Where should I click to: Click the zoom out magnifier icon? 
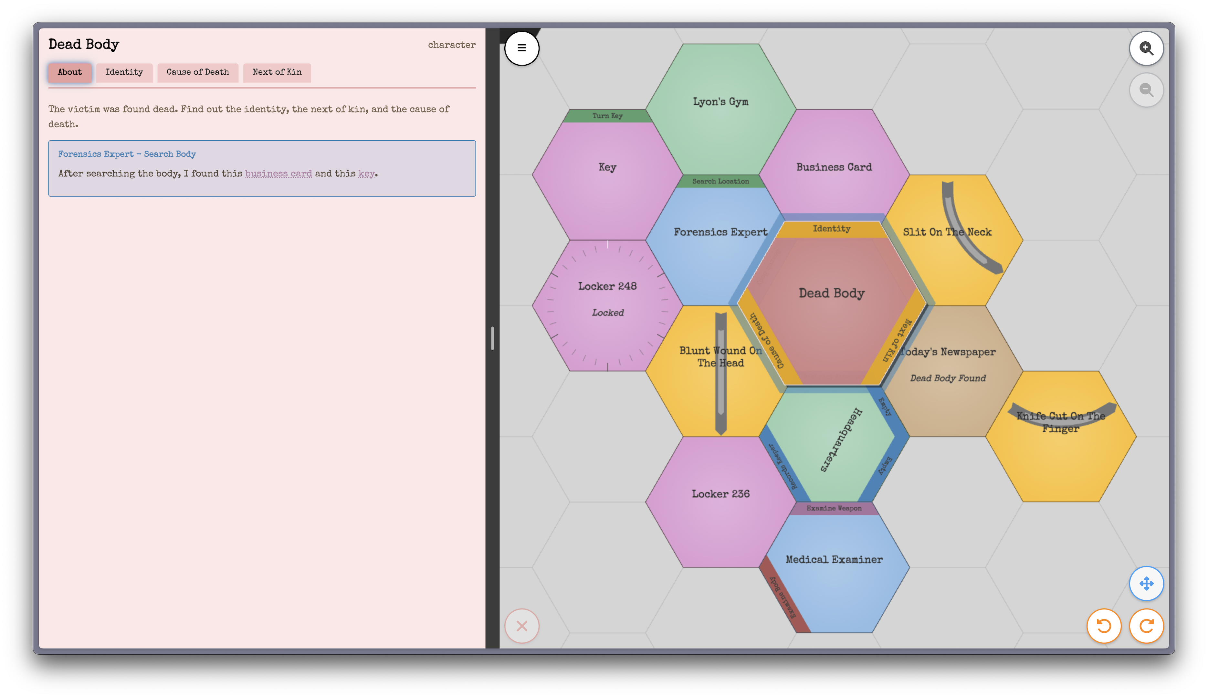[x=1146, y=90]
